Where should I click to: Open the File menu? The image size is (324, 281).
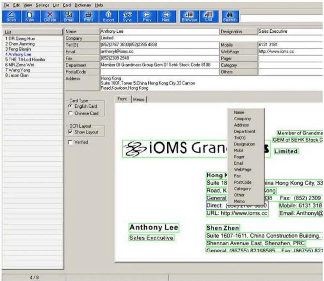7,5
